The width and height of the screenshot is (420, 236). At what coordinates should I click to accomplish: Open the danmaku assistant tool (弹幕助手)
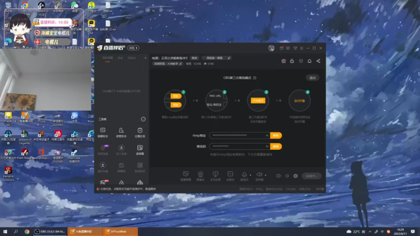pyautogui.click(x=103, y=133)
